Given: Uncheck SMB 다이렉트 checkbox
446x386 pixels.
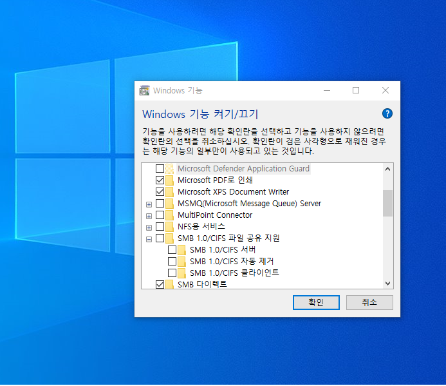Looking at the screenshot, I should pyautogui.click(x=160, y=284).
